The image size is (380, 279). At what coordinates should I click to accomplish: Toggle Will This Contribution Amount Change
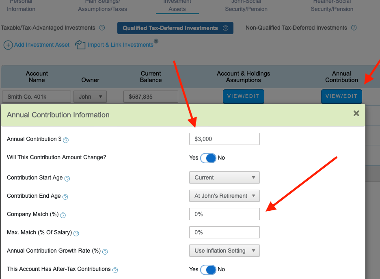point(208,158)
